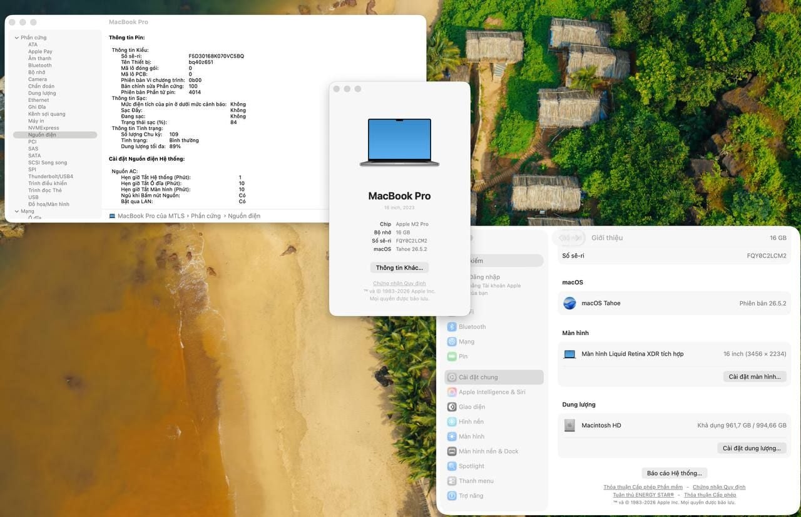Screen dimensions: 801x517
Task: Select Kênh sợi quang in the hardware list
Action: 46,114
